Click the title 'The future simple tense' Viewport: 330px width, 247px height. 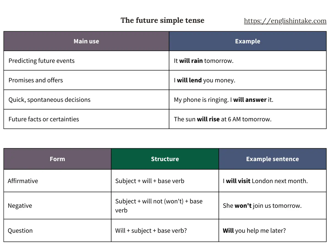point(162,20)
